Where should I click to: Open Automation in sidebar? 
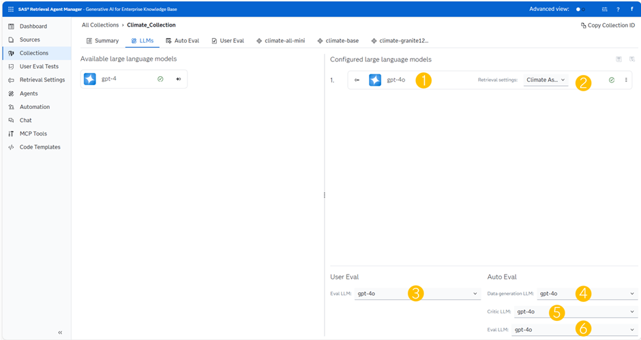tap(35, 107)
